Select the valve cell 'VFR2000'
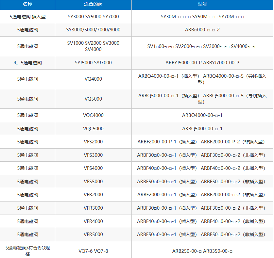 [x=93, y=195]
